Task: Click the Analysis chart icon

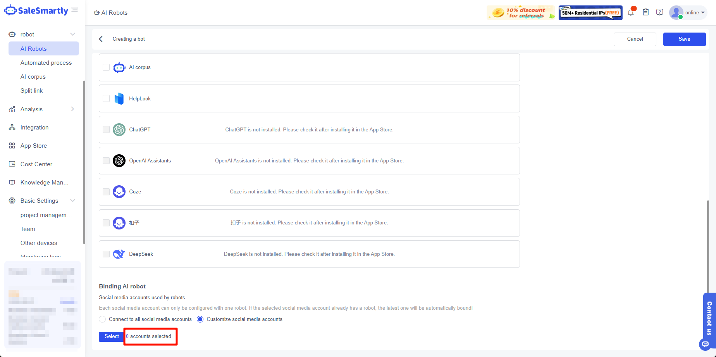Action: point(12,109)
